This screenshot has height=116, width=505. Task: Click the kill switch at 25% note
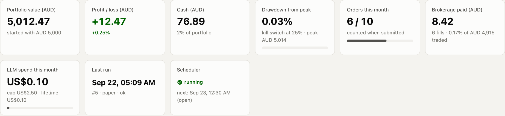point(282,33)
